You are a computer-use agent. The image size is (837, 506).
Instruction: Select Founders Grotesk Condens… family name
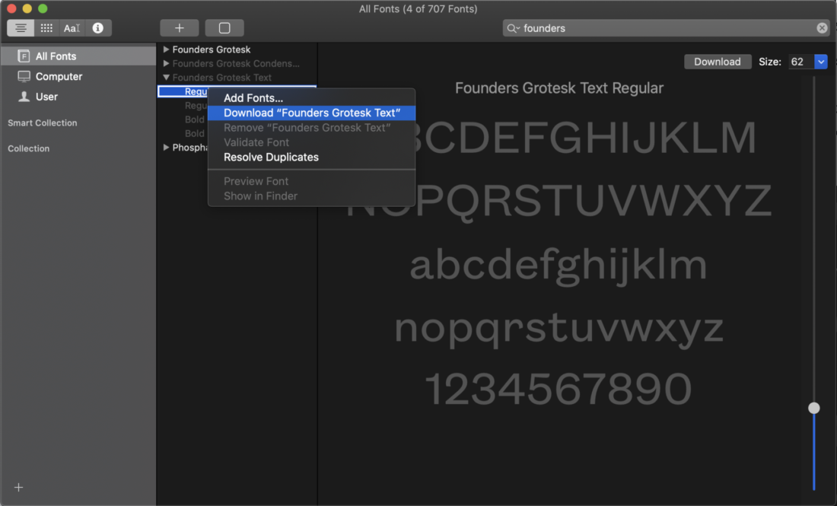click(236, 63)
